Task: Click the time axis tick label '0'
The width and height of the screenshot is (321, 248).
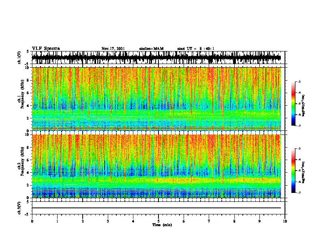Action: pos(32,221)
